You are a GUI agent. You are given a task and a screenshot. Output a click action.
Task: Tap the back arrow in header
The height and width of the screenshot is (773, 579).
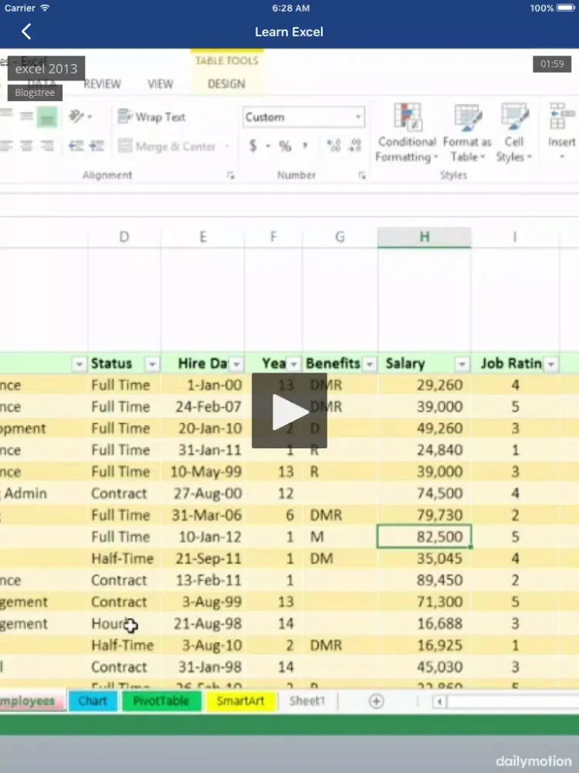pos(26,32)
